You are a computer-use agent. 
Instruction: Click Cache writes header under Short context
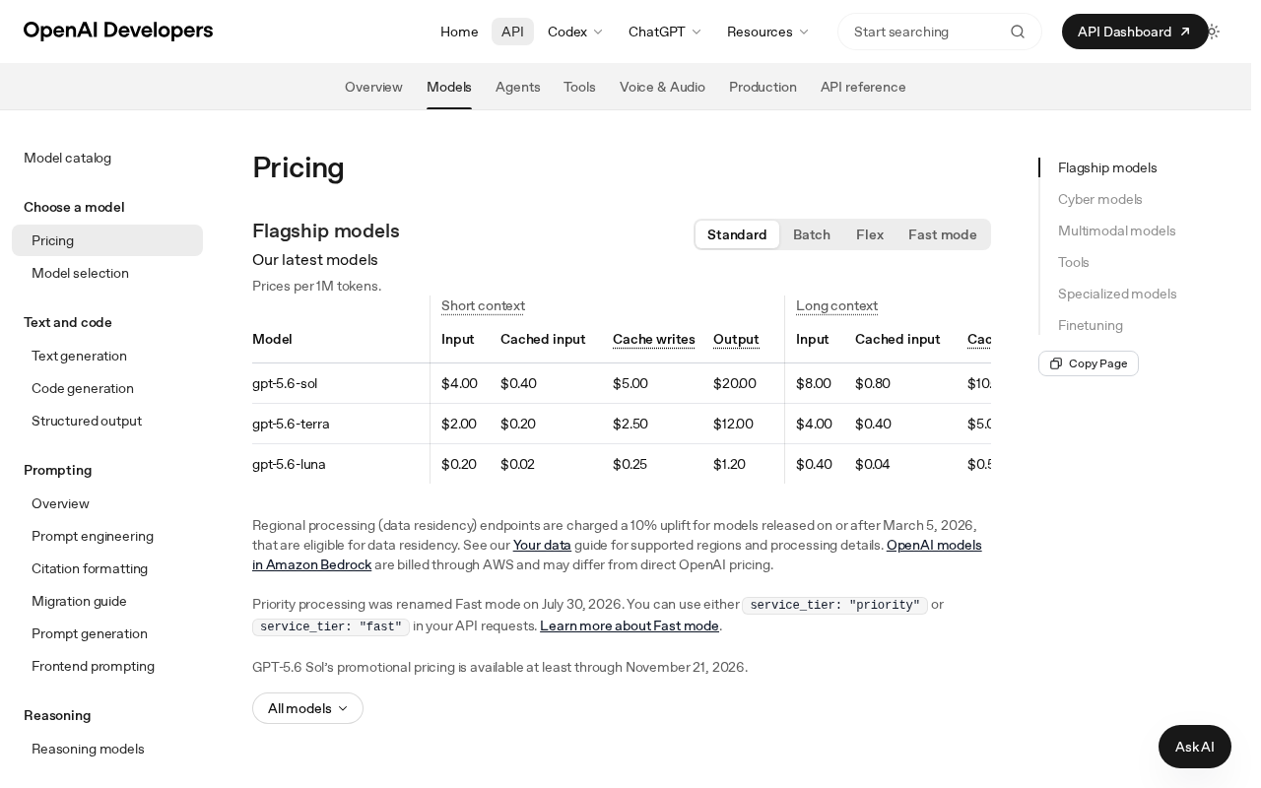point(654,339)
